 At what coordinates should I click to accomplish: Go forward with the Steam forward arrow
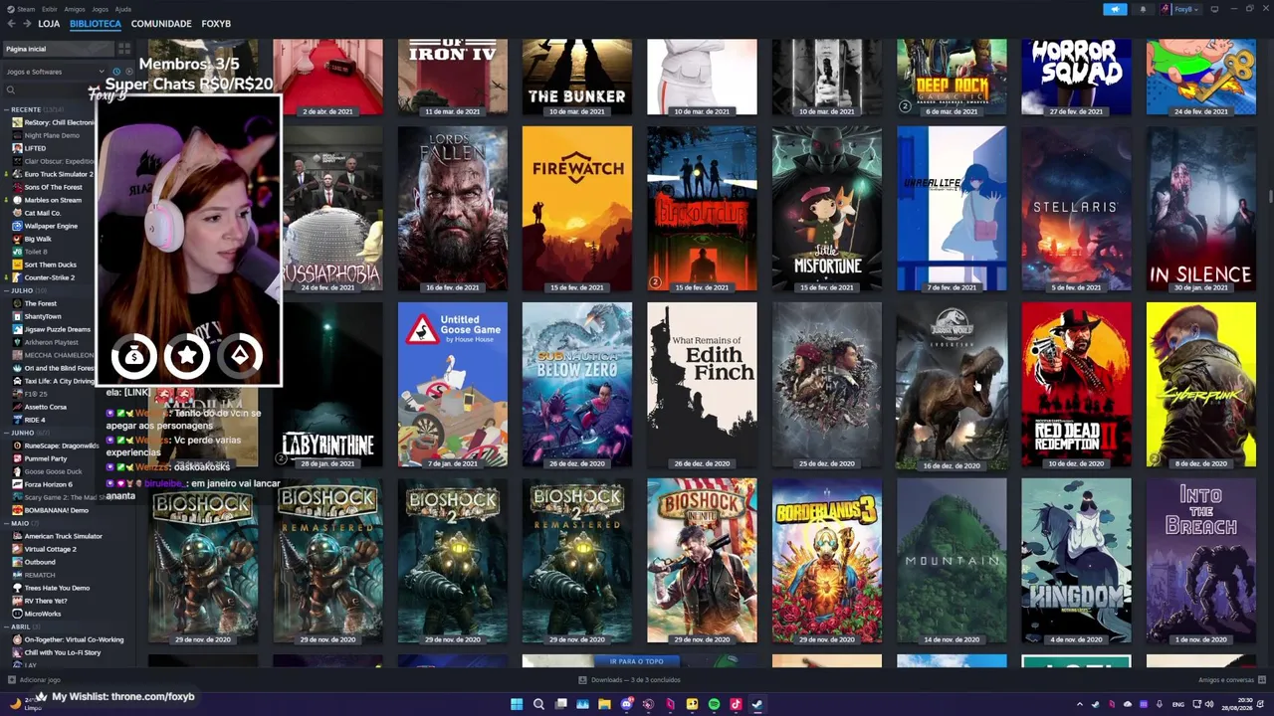(x=27, y=23)
